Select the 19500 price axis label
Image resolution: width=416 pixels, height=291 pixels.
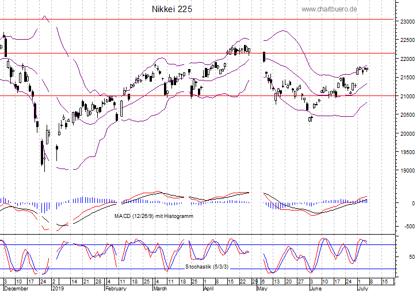pyautogui.click(x=407, y=152)
